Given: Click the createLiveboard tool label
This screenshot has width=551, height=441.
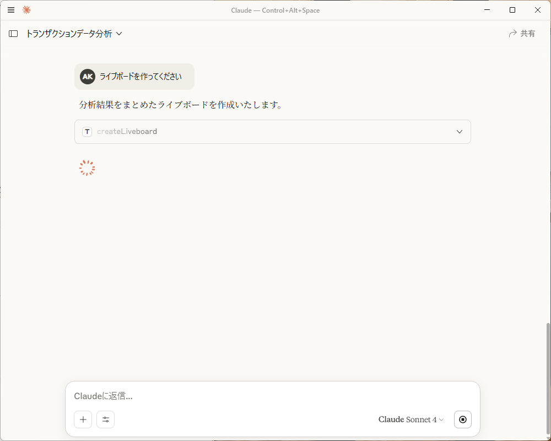Looking at the screenshot, I should tap(127, 132).
